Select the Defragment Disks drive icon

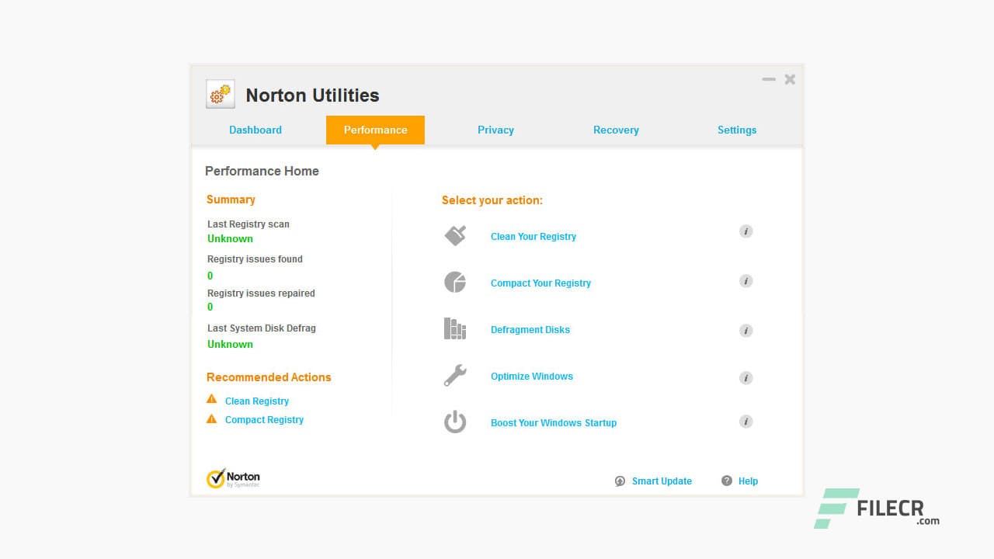click(x=455, y=328)
